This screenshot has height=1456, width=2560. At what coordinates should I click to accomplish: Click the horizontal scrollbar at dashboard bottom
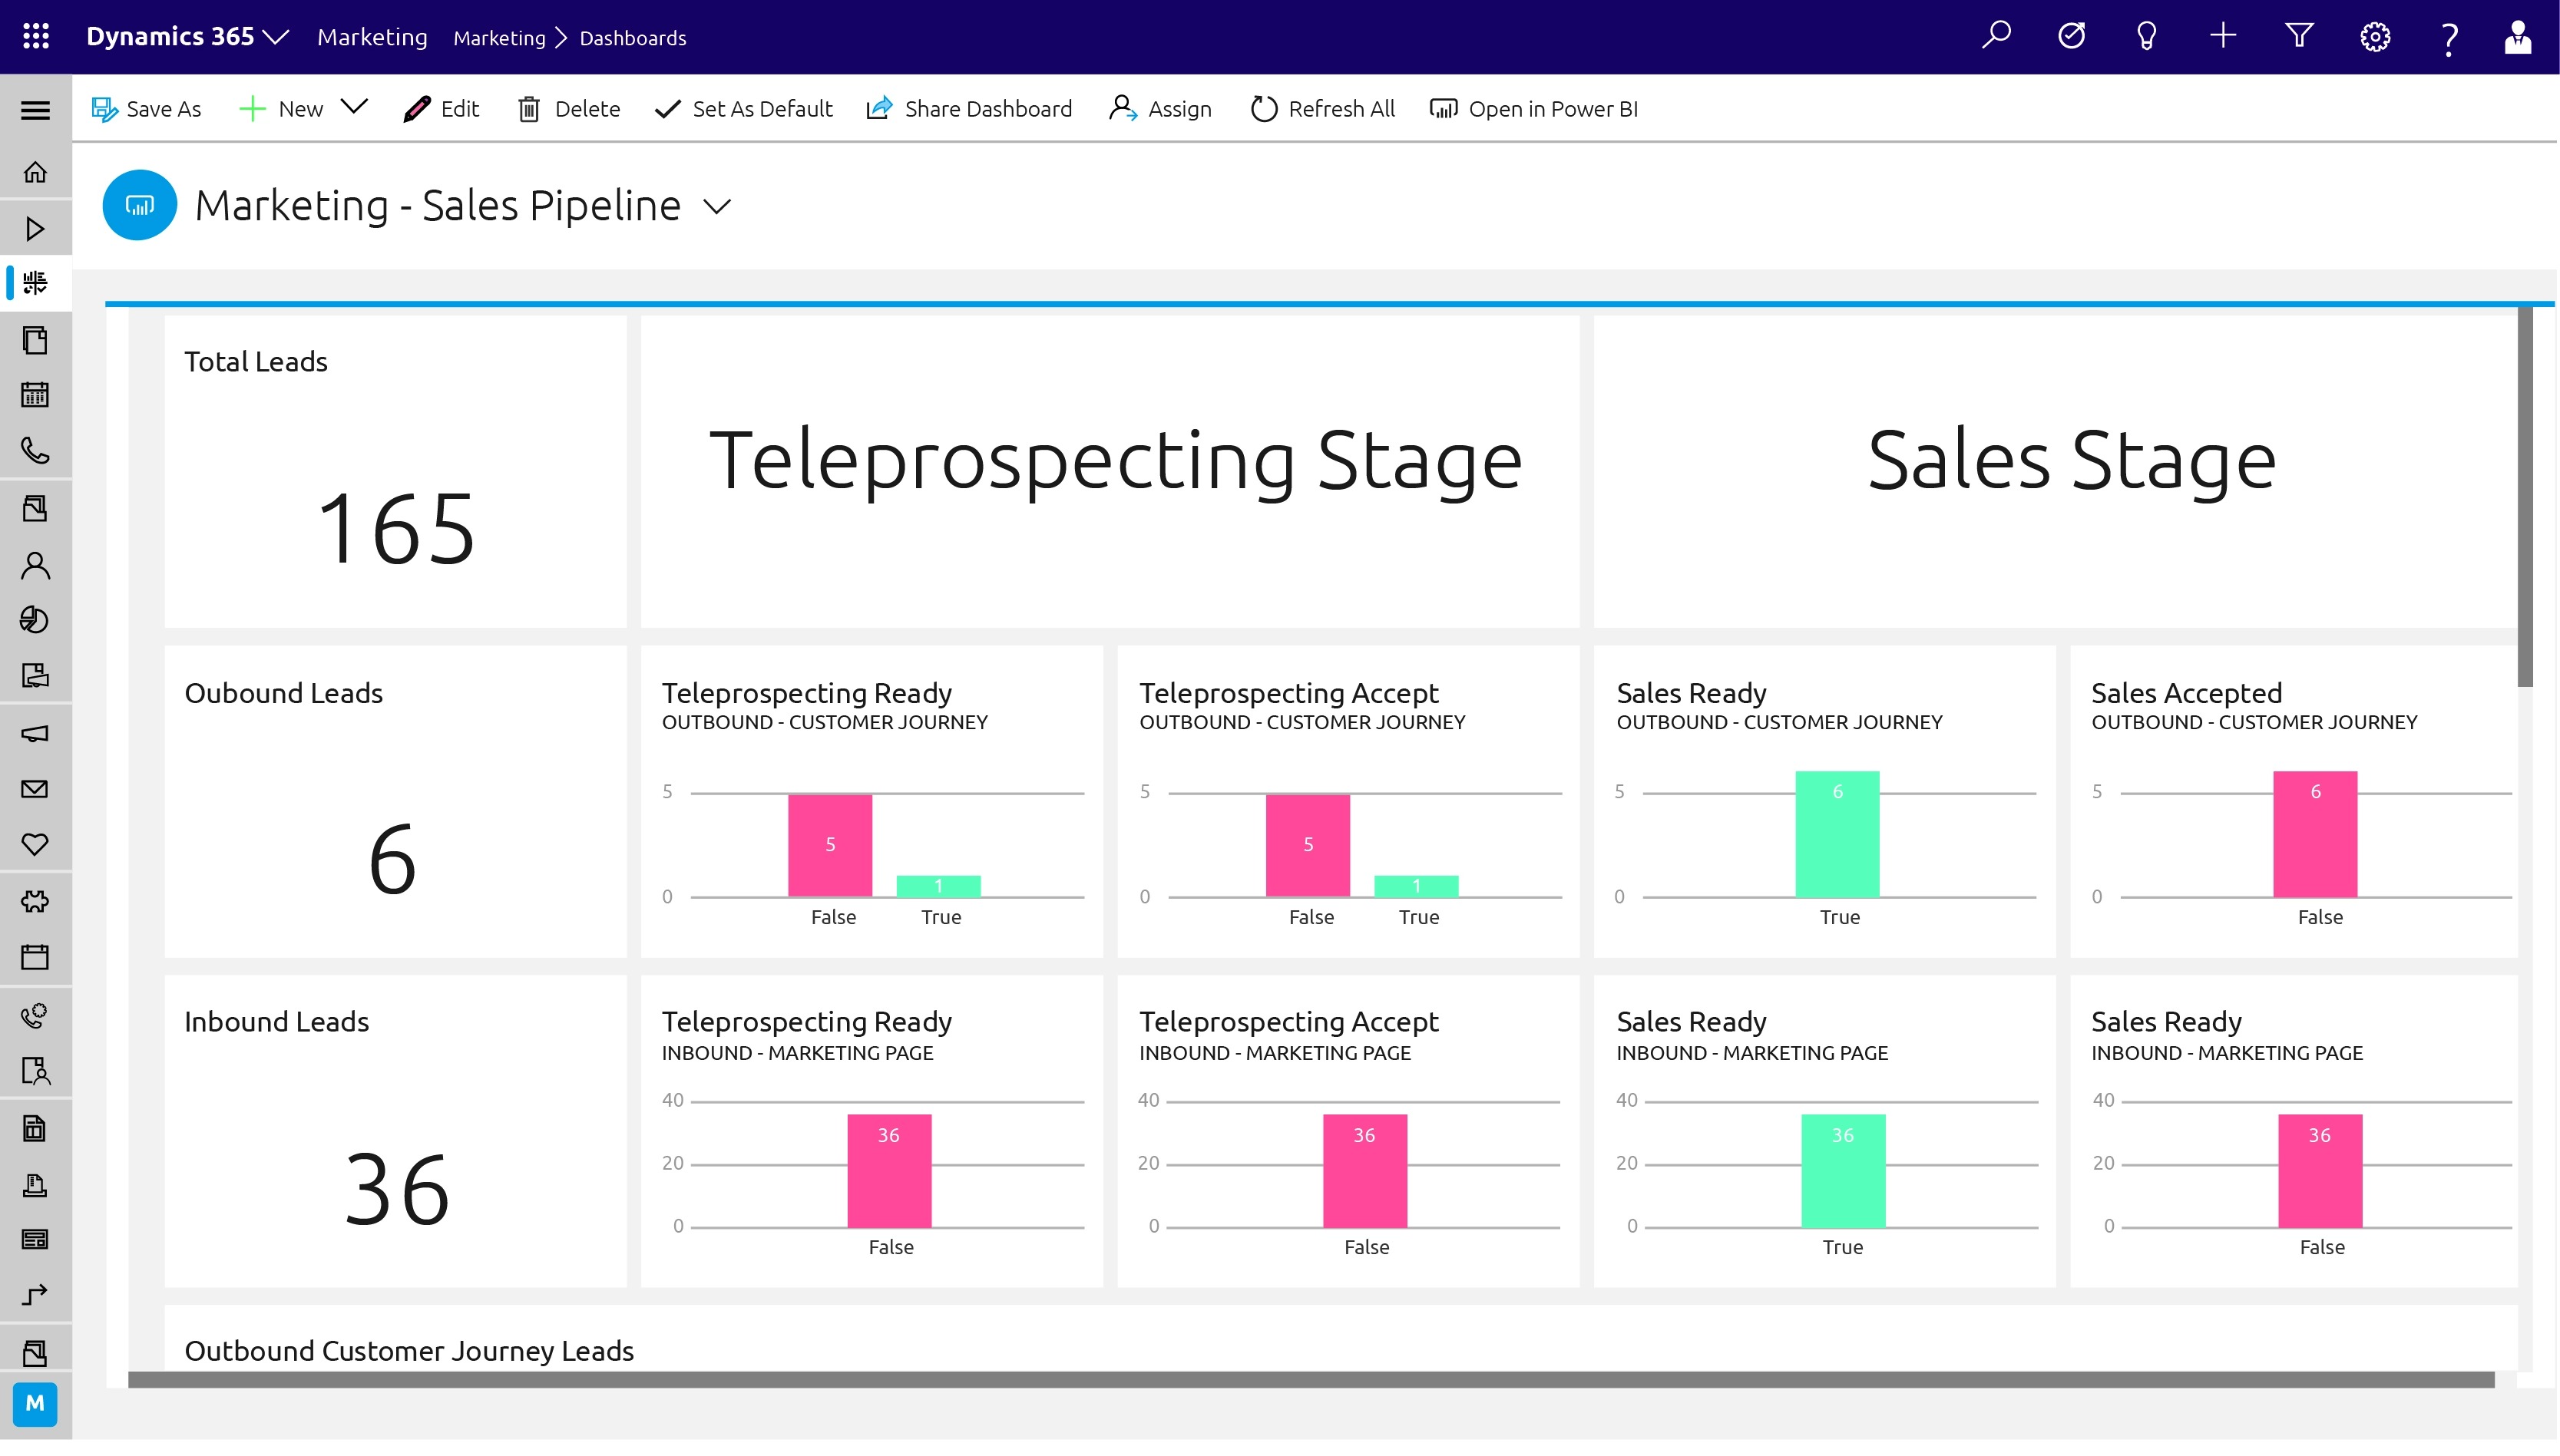1311,1380
